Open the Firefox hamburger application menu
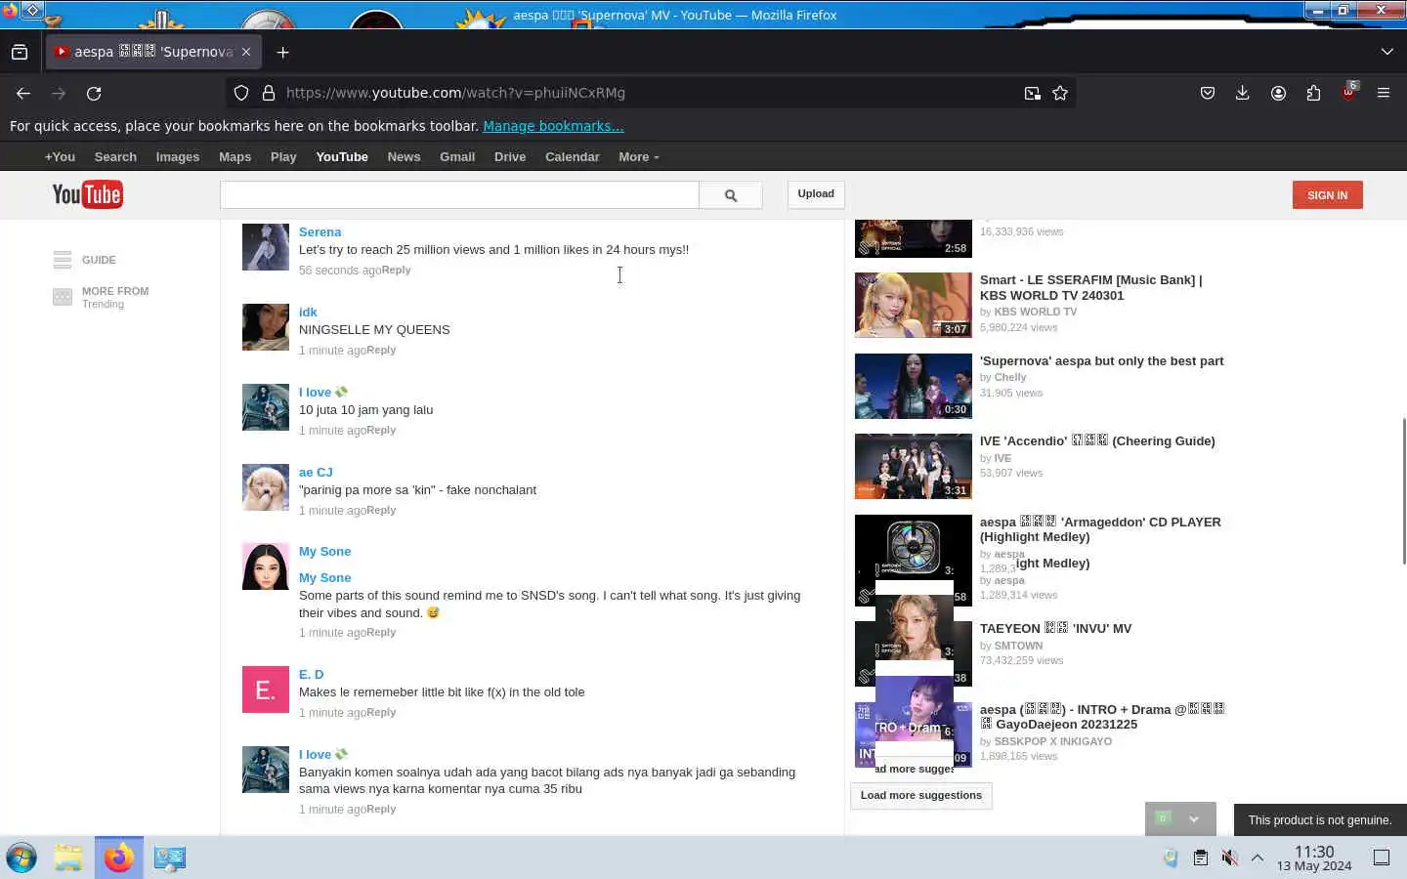1407x879 pixels. tap(1384, 93)
